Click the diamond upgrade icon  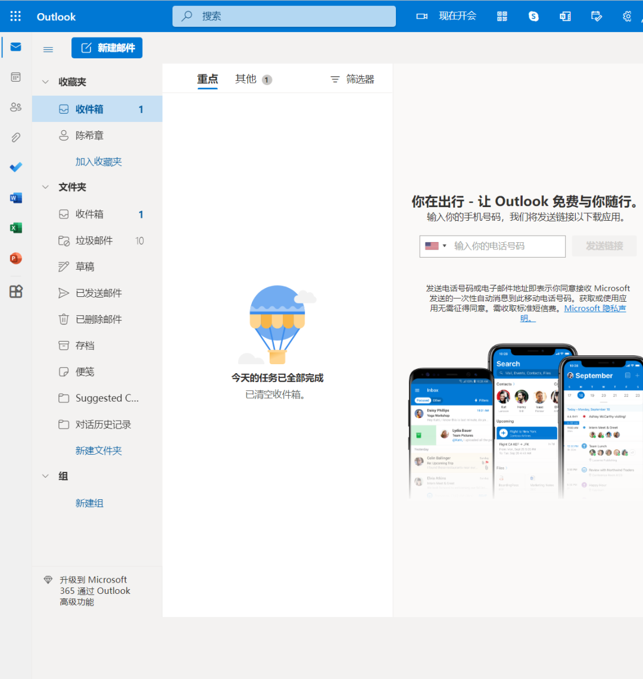(48, 580)
